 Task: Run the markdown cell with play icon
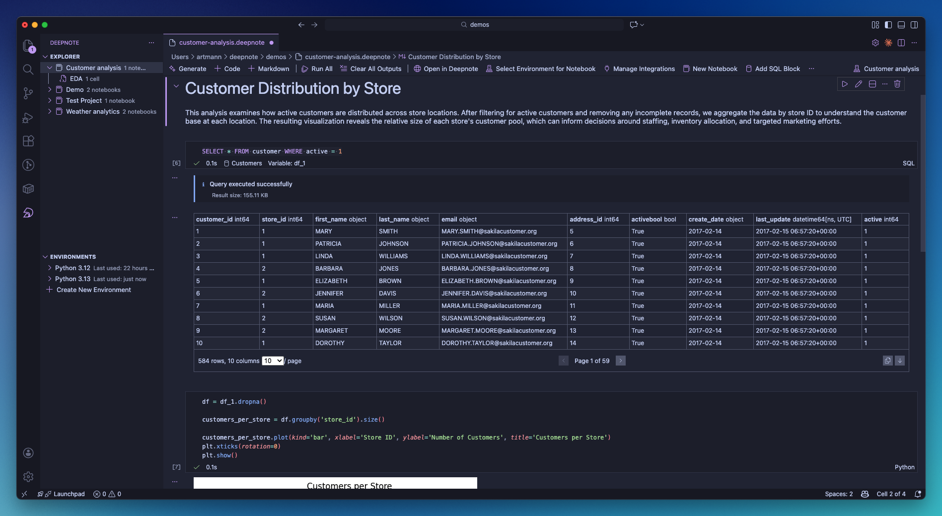coord(845,84)
